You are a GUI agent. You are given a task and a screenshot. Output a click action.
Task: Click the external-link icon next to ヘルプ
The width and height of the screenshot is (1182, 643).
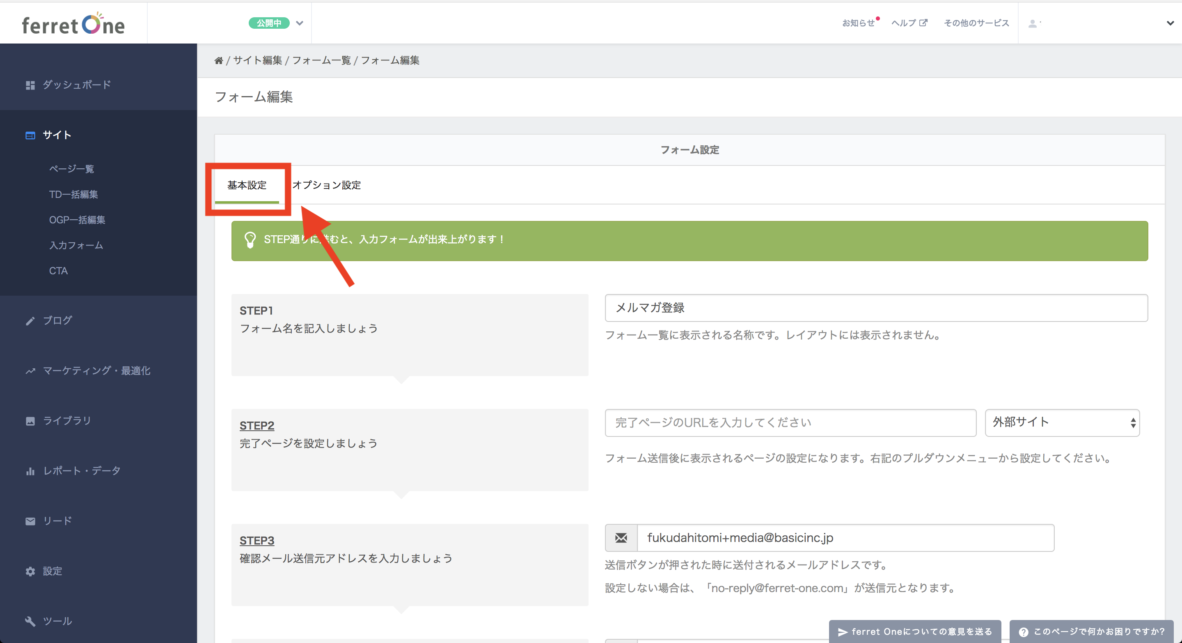[923, 23]
